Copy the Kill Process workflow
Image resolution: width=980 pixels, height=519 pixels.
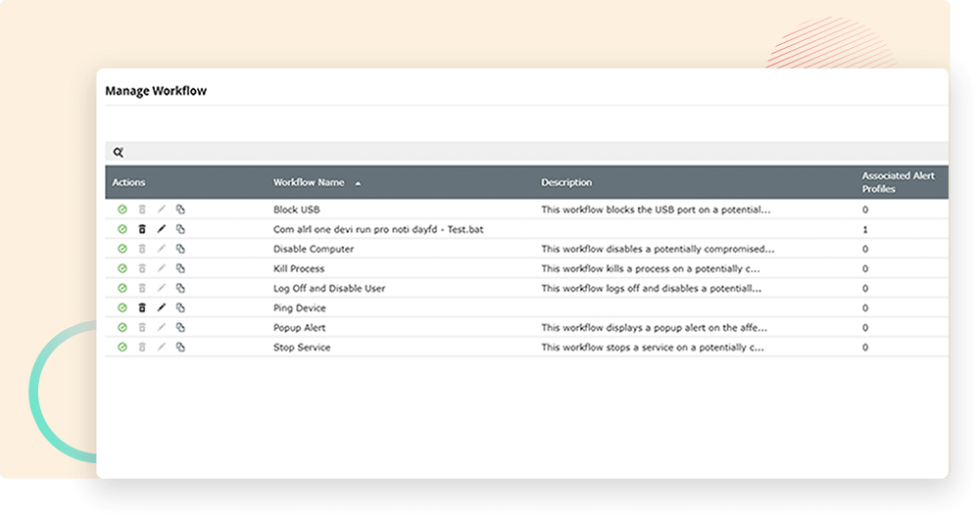click(180, 268)
